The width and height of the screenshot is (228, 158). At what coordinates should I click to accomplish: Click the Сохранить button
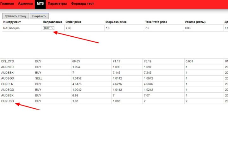[39, 16]
